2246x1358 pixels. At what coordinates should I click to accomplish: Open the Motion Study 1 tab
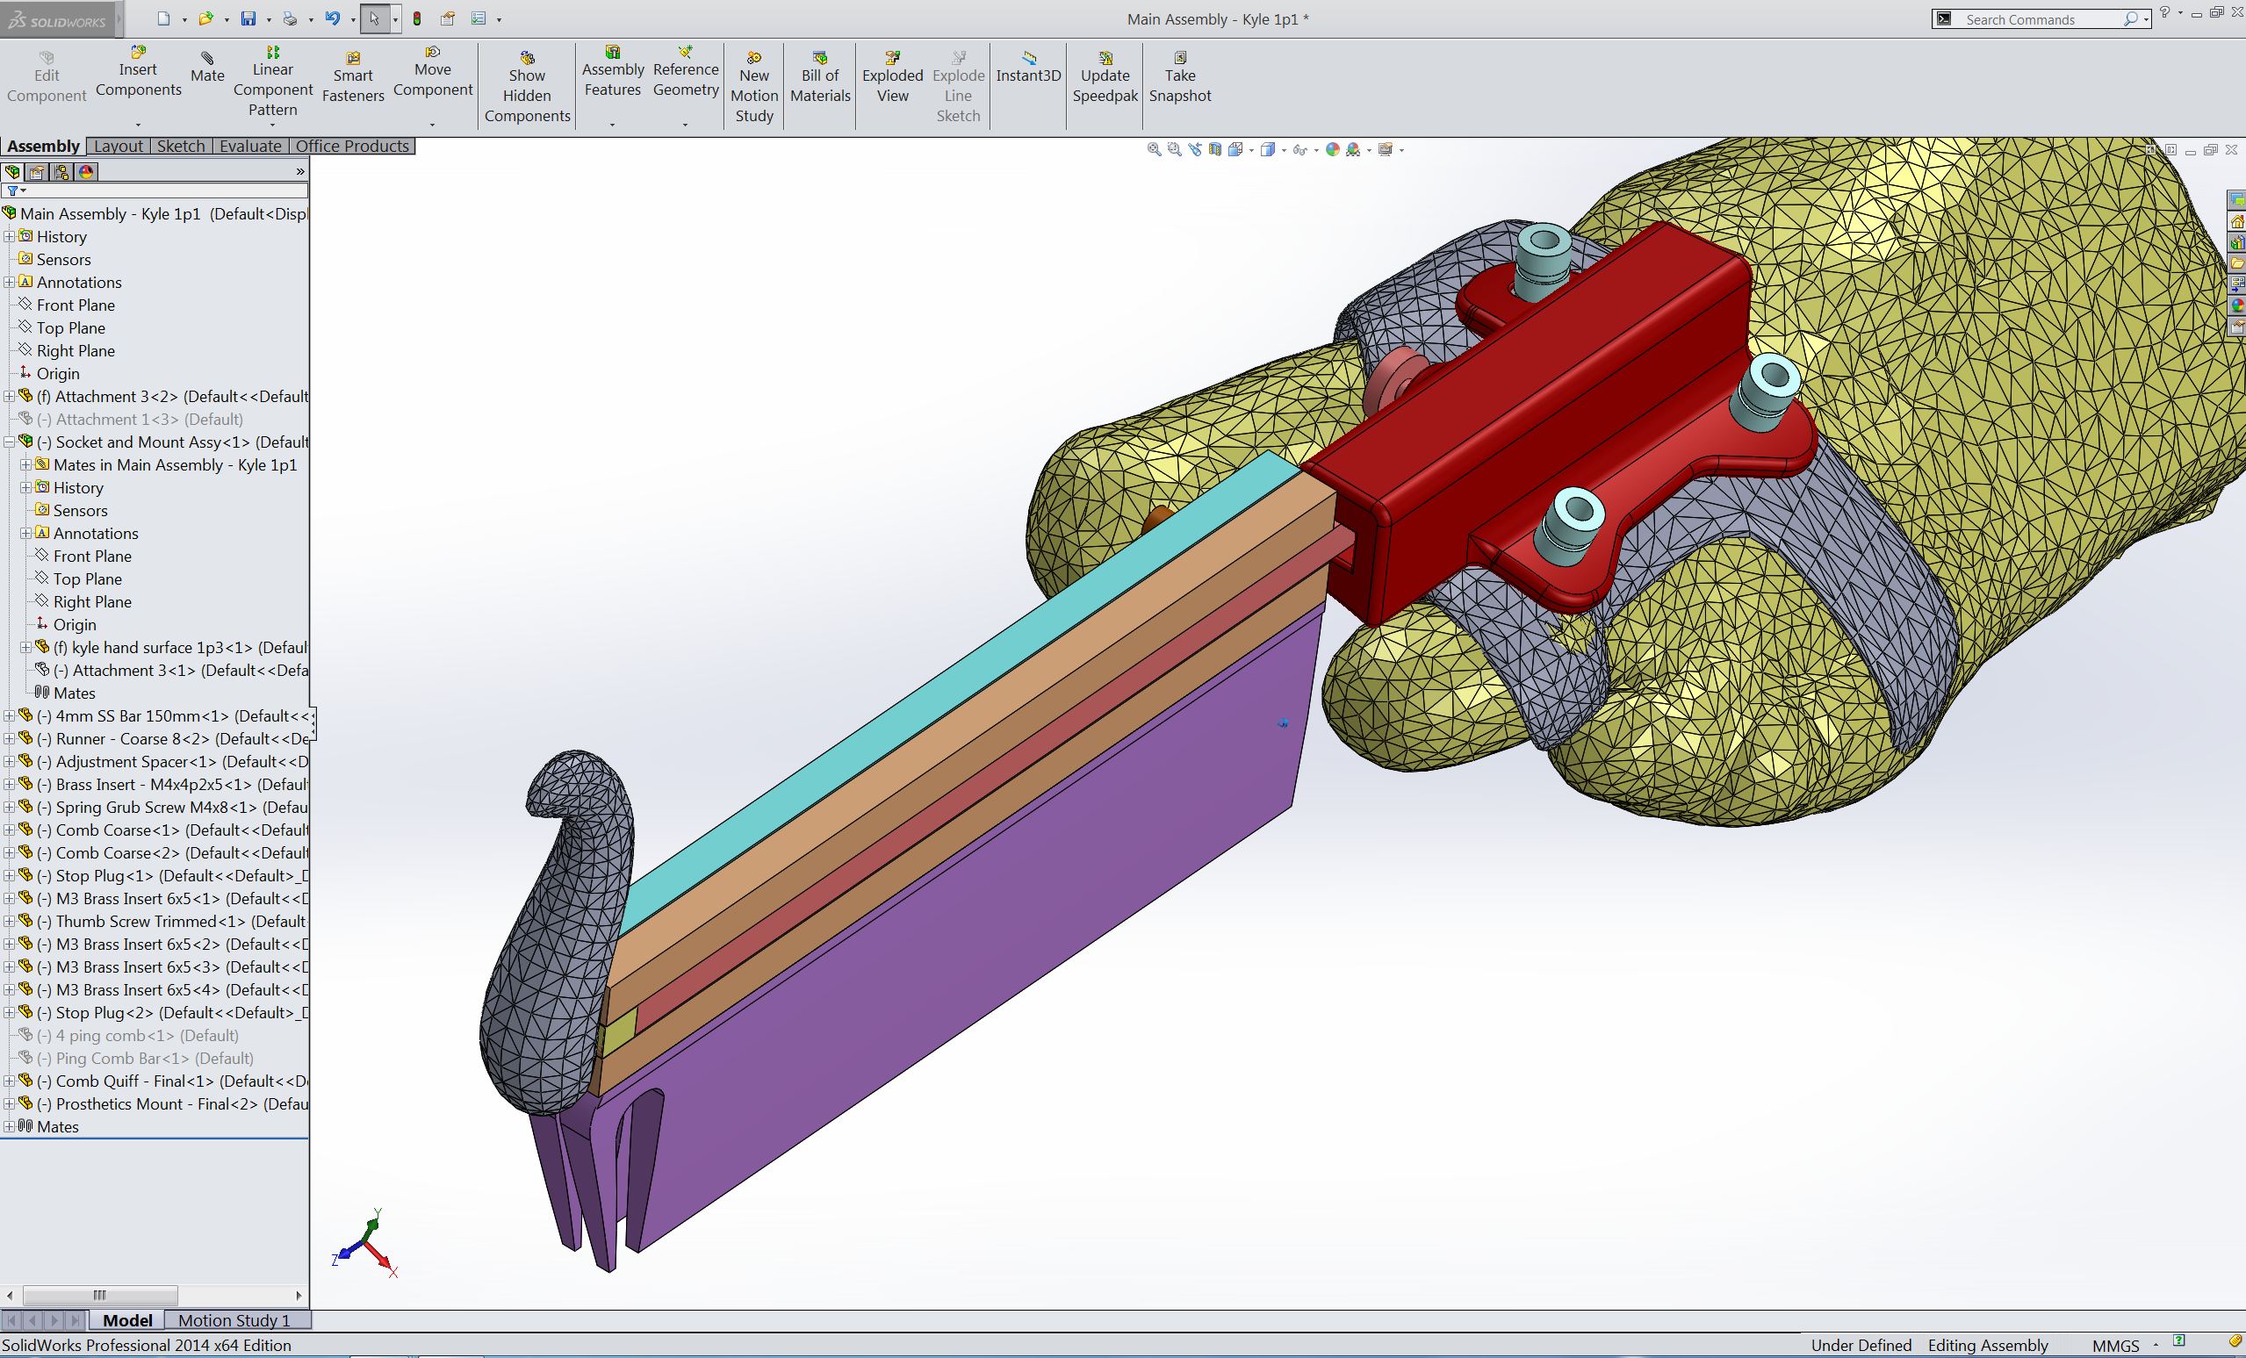(234, 1320)
